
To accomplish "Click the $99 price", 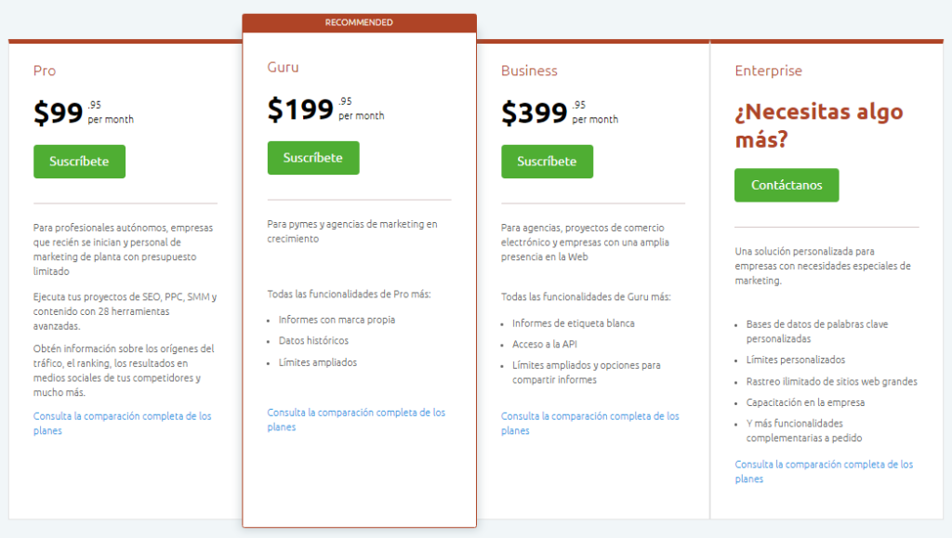I will coord(59,113).
